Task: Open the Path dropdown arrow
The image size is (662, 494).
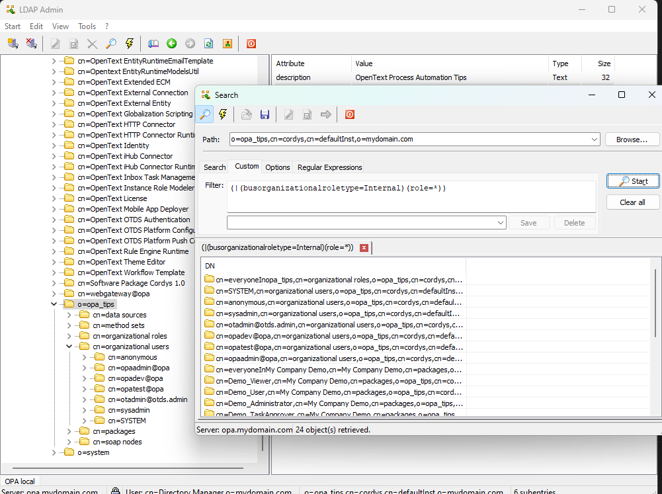Action: (595, 140)
